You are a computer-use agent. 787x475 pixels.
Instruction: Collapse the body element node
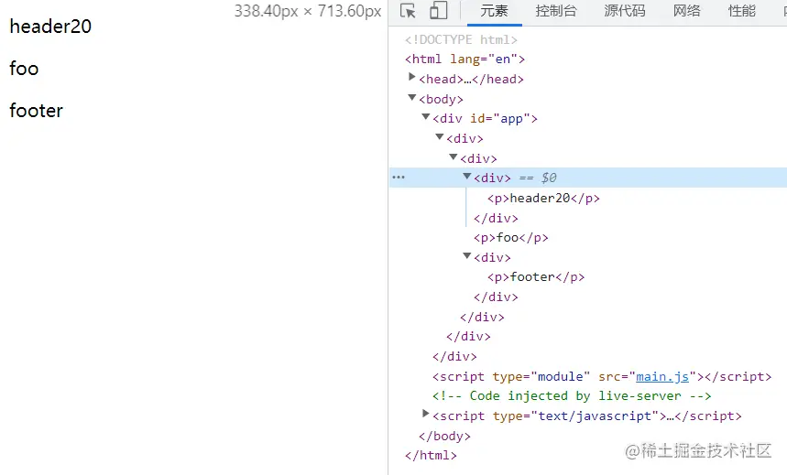[412, 97]
